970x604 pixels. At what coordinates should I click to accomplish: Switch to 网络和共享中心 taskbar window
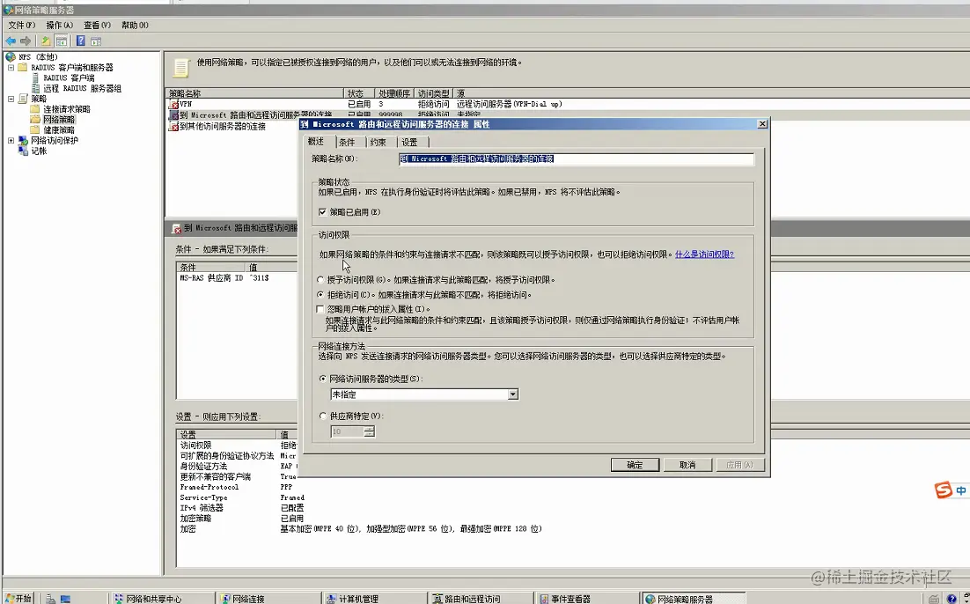163,599
